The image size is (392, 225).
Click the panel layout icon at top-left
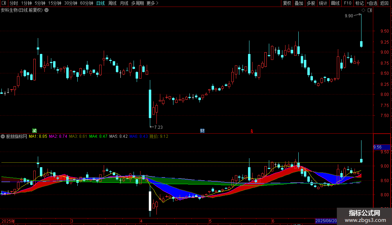pyautogui.click(x=4, y=3)
